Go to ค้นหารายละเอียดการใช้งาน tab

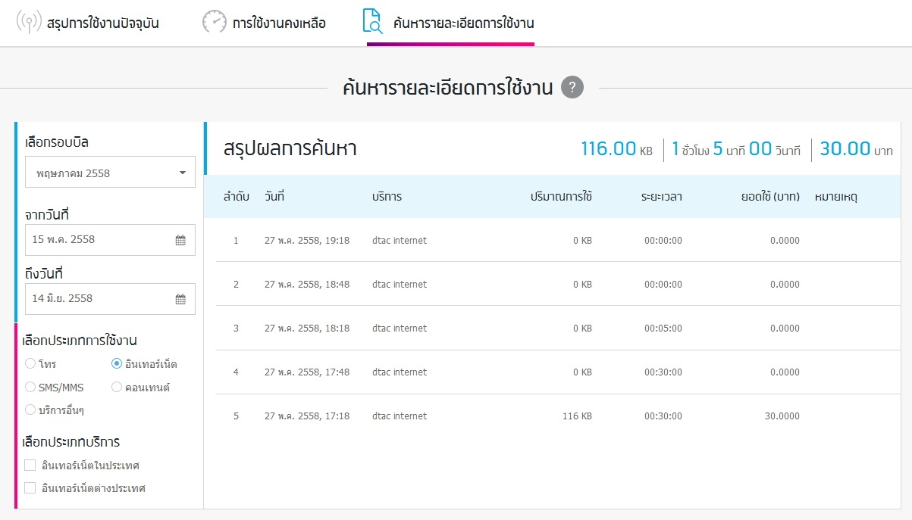tap(462, 23)
